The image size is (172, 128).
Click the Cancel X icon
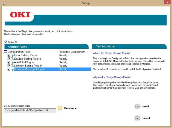(137, 118)
